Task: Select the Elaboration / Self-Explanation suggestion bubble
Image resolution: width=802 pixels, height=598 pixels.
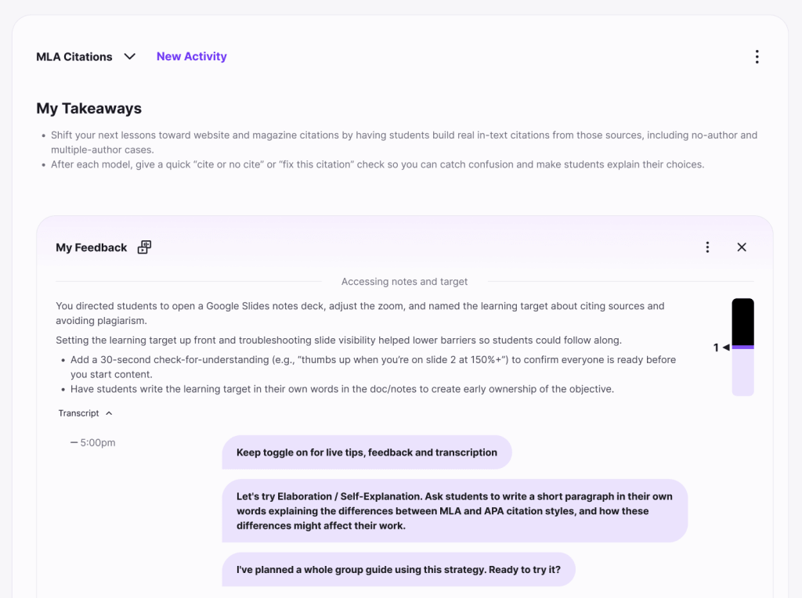Action: 454,511
